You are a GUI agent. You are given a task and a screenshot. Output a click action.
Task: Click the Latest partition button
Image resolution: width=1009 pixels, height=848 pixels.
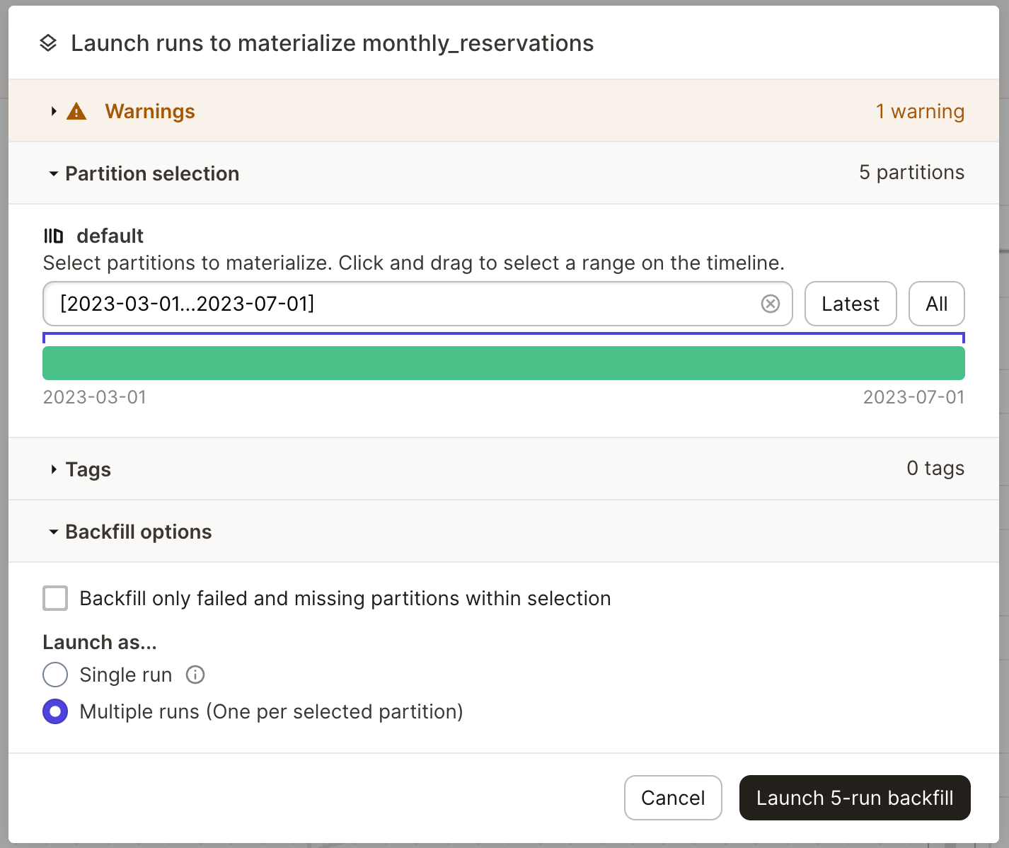click(851, 304)
